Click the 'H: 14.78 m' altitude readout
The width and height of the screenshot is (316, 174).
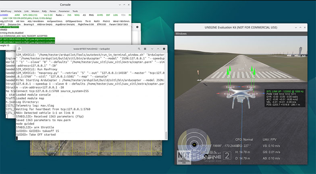pos(243,152)
